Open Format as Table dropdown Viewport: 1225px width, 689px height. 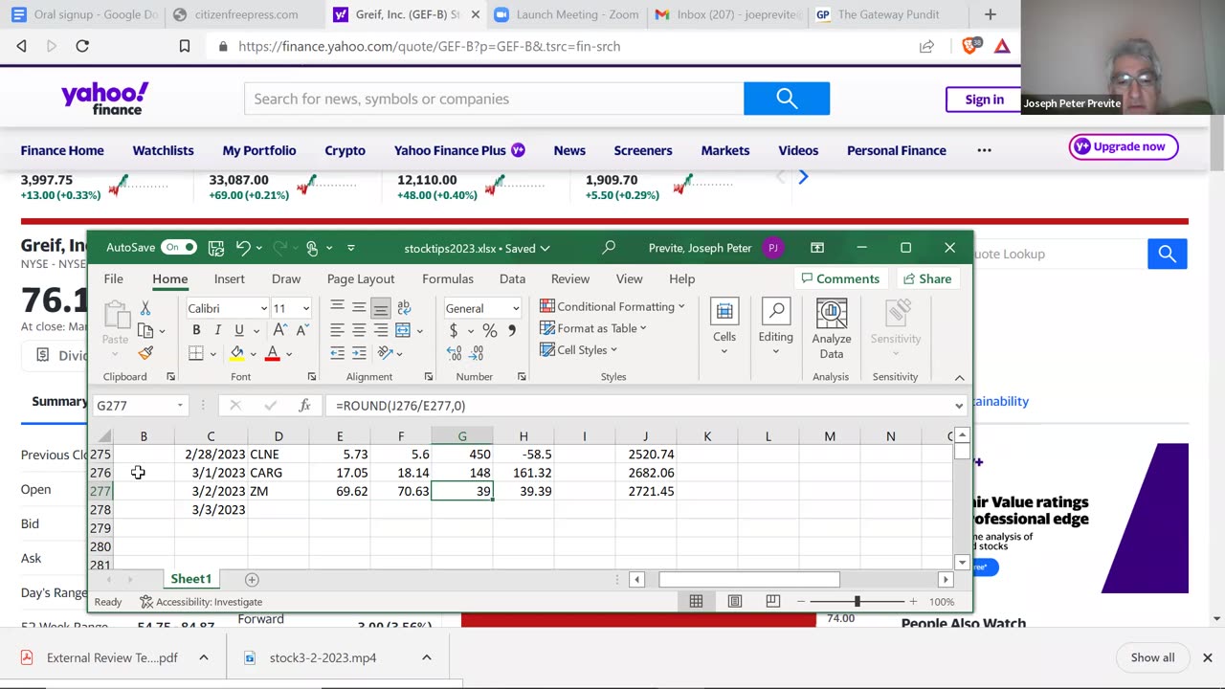click(593, 328)
